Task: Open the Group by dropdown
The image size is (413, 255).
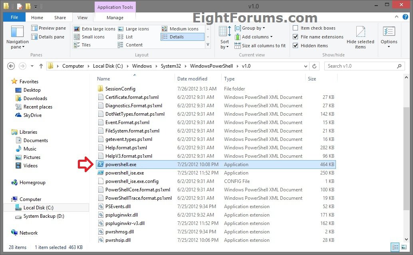Action: click(250, 28)
